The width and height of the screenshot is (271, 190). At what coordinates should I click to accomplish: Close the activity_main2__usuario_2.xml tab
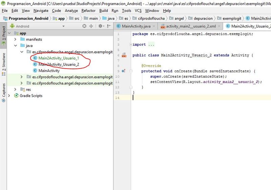tap(219, 26)
